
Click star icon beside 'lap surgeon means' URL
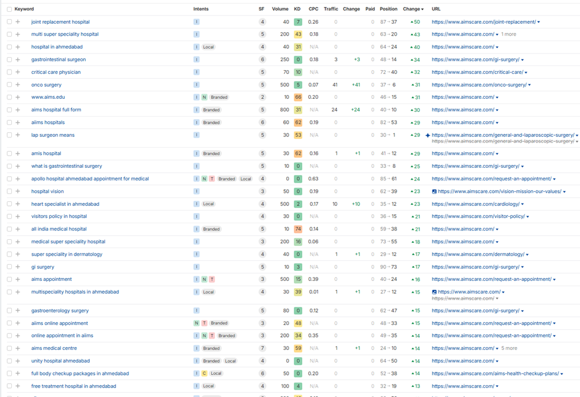pyautogui.click(x=428, y=136)
